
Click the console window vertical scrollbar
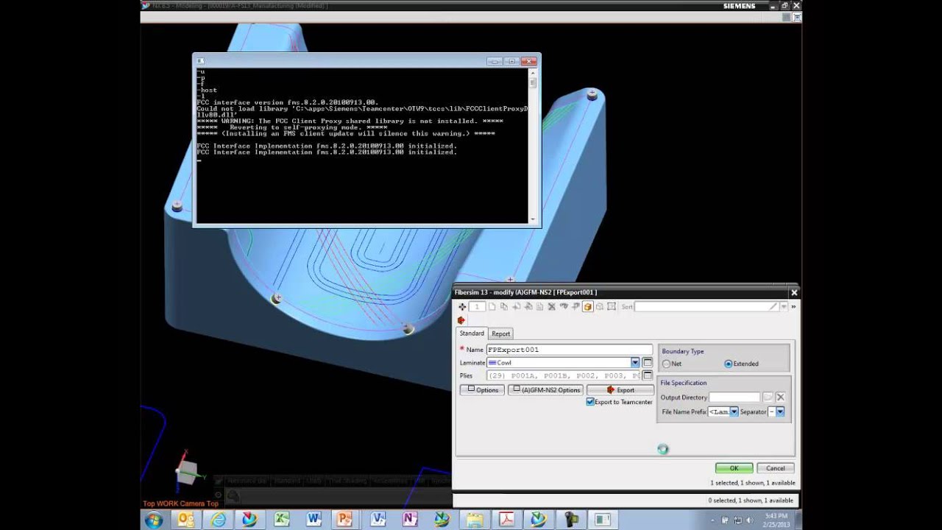click(x=534, y=145)
